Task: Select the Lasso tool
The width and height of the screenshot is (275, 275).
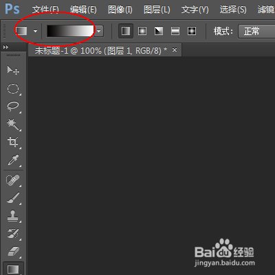Action: (x=13, y=106)
